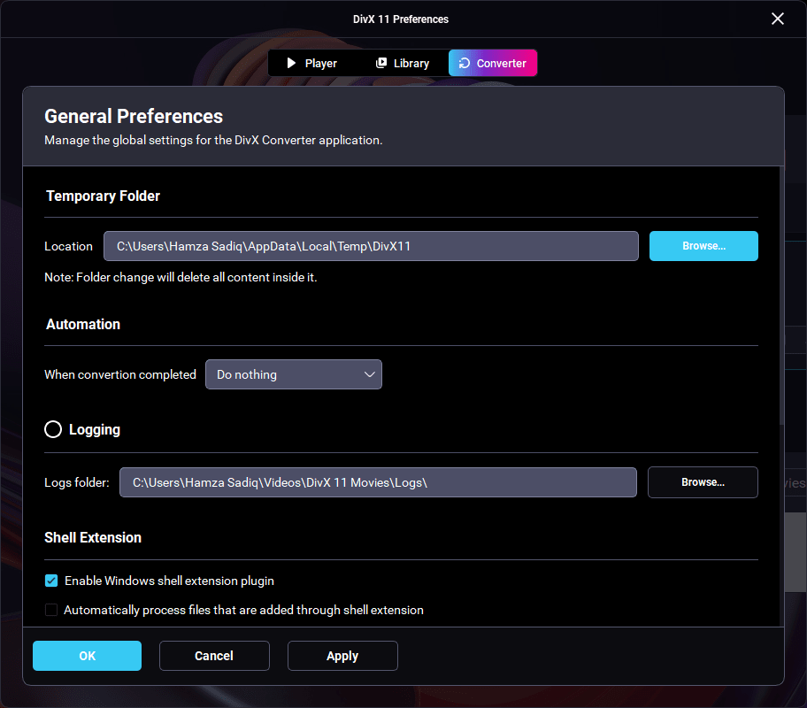Browse for a new Temporary Folder location
The height and width of the screenshot is (708, 807).
(703, 246)
